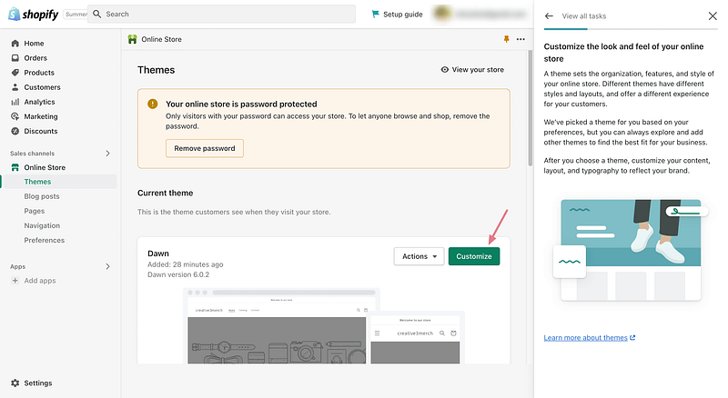Image resolution: width=728 pixels, height=398 pixels.
Task: Open the Setup guide
Action: (x=397, y=15)
